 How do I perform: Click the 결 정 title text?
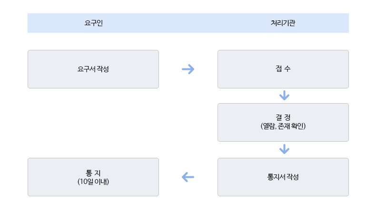283,117
